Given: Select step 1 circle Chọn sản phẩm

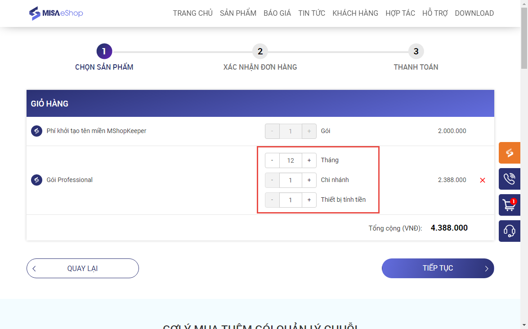Looking at the screenshot, I should [x=104, y=51].
